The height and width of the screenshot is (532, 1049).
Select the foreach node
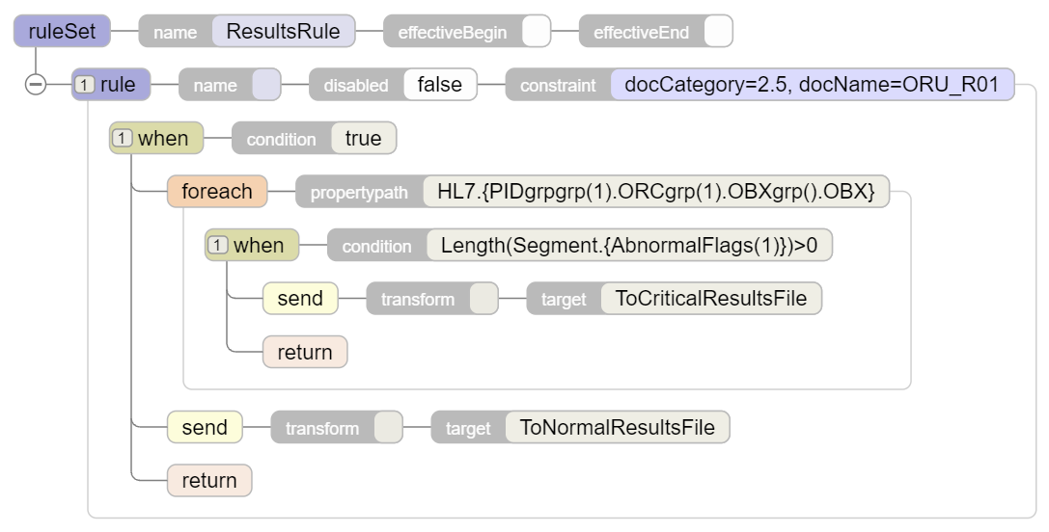[216, 192]
